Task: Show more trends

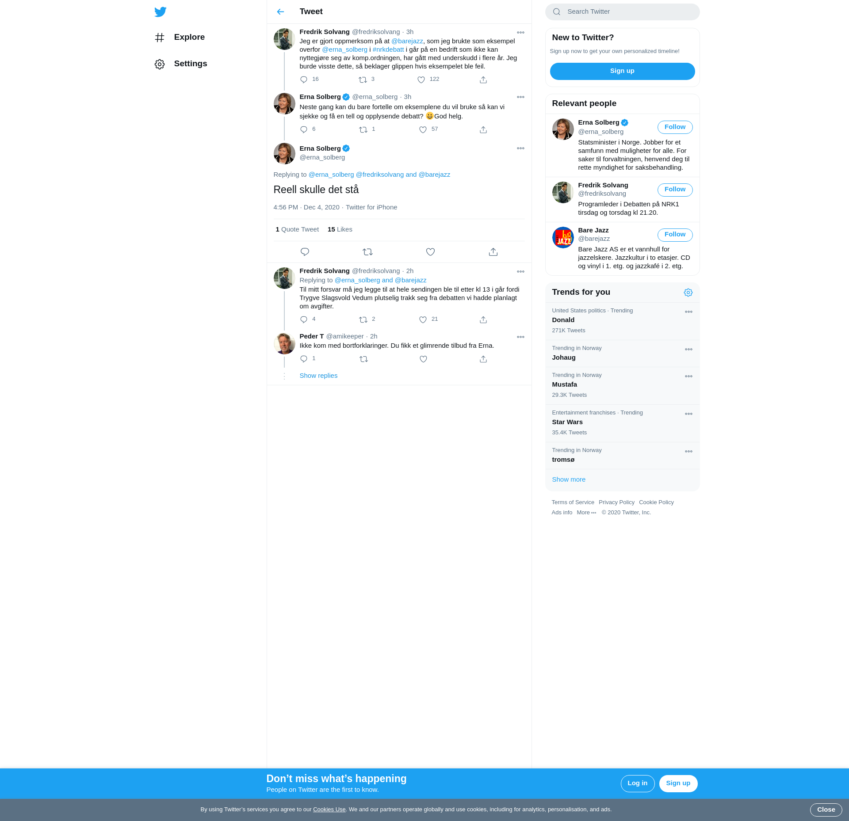Action: [x=568, y=479]
